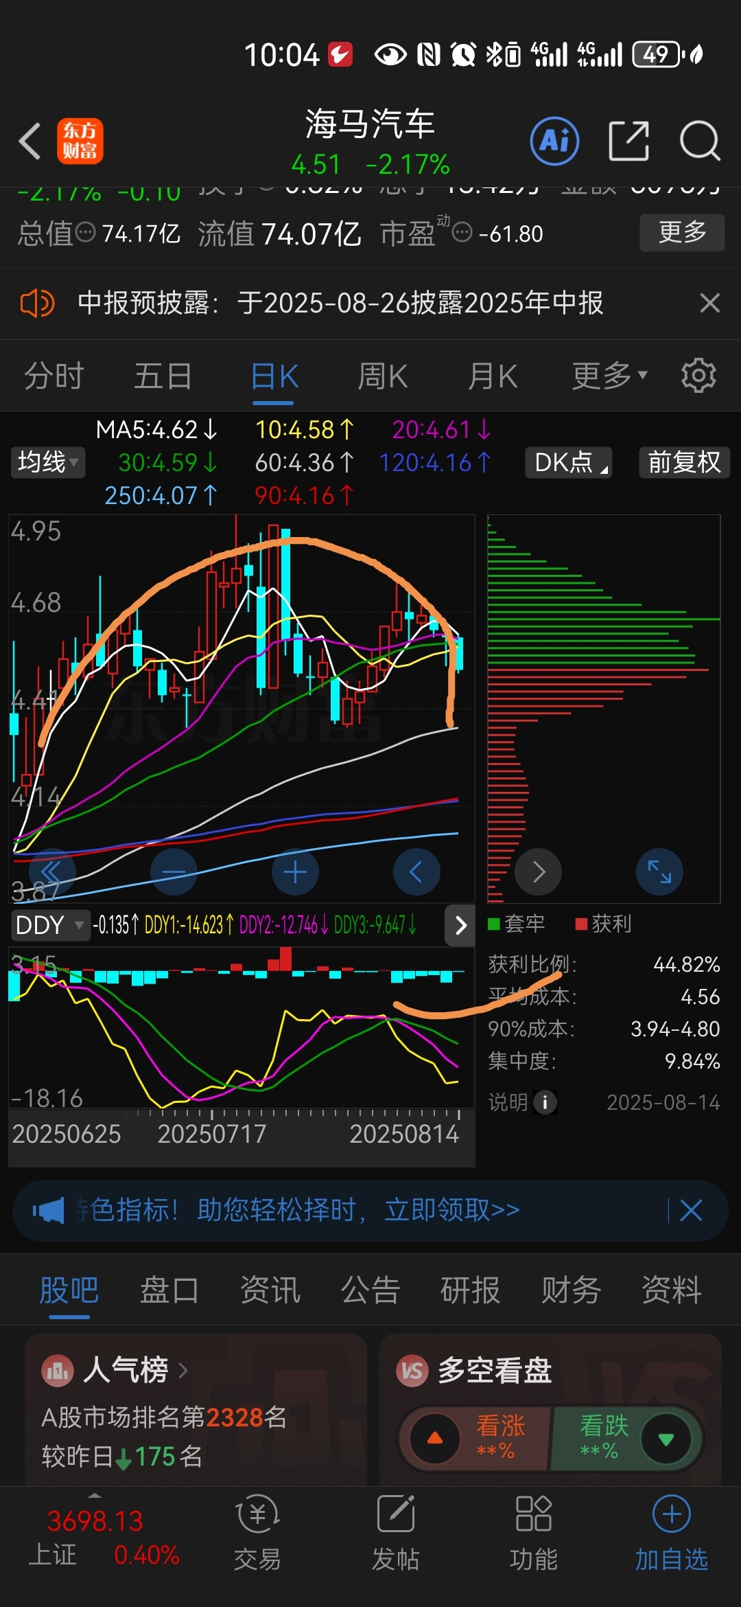The width and height of the screenshot is (741, 1607).
Task: Open chart settings gear icon
Action: 698,376
